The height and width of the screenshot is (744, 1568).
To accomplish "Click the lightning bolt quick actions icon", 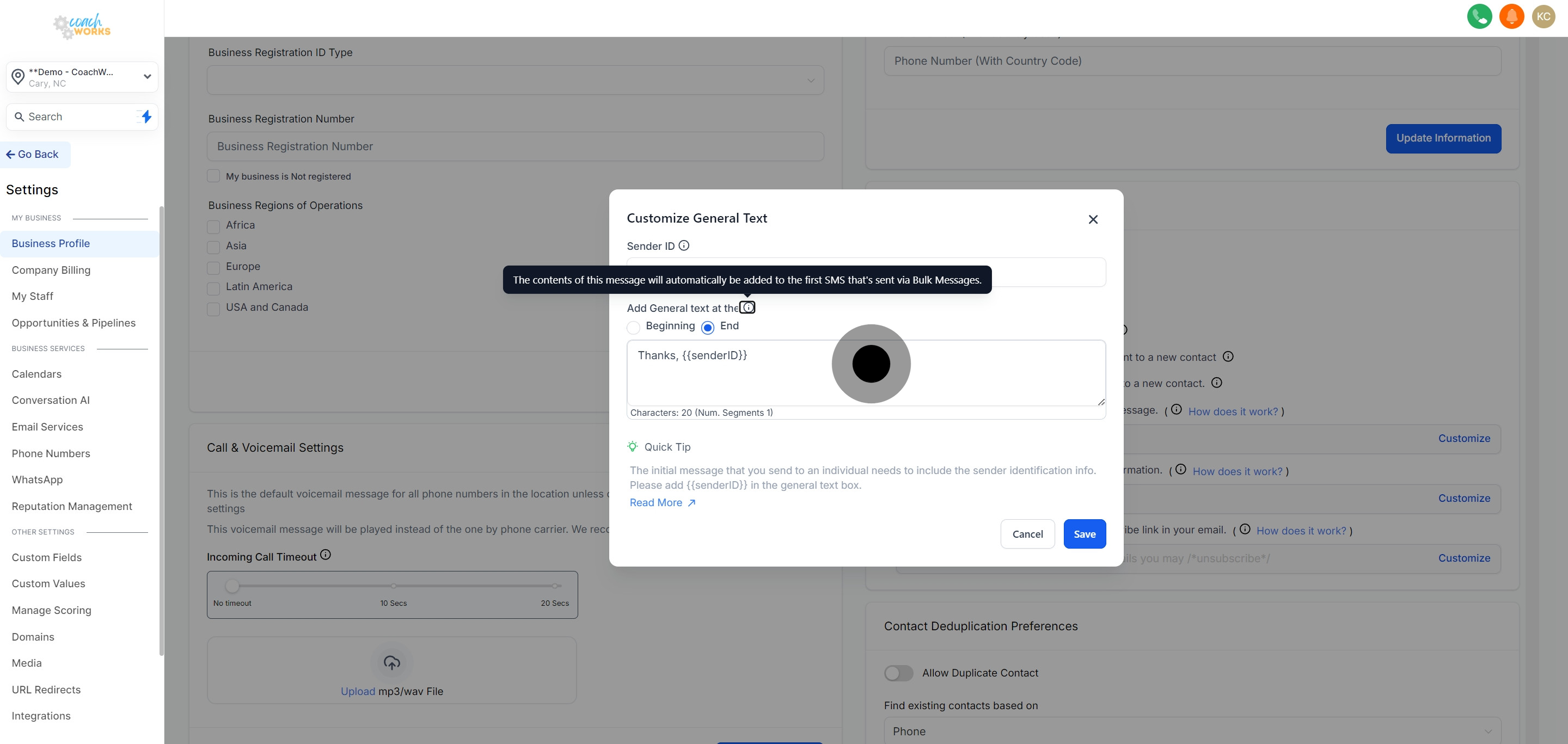I will point(146,116).
